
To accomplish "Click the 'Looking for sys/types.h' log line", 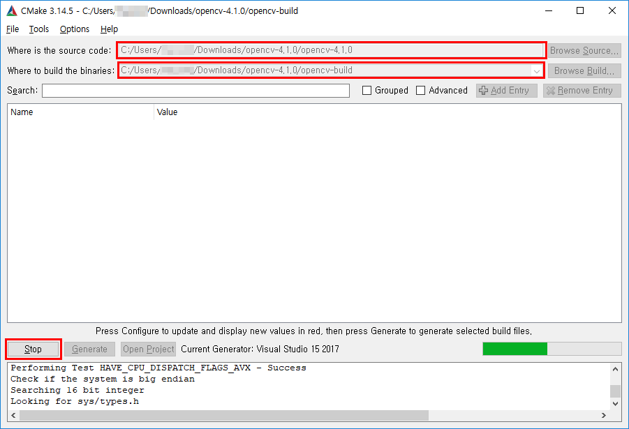I will click(x=75, y=401).
